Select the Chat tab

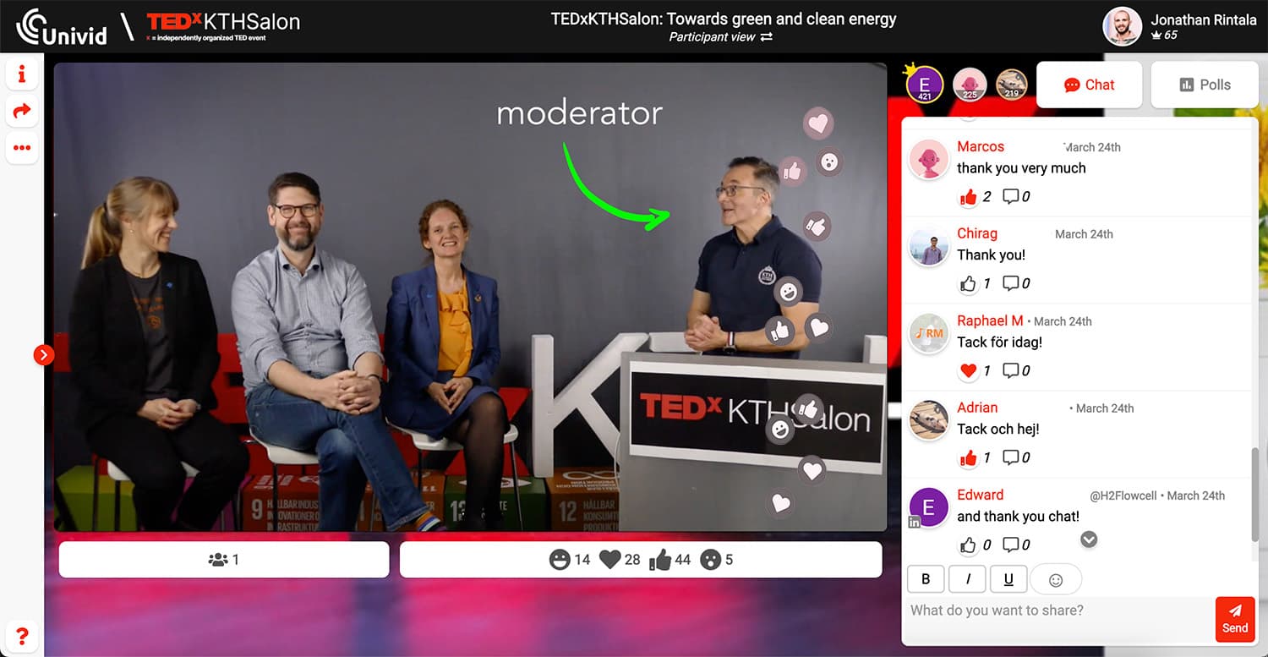(1089, 85)
